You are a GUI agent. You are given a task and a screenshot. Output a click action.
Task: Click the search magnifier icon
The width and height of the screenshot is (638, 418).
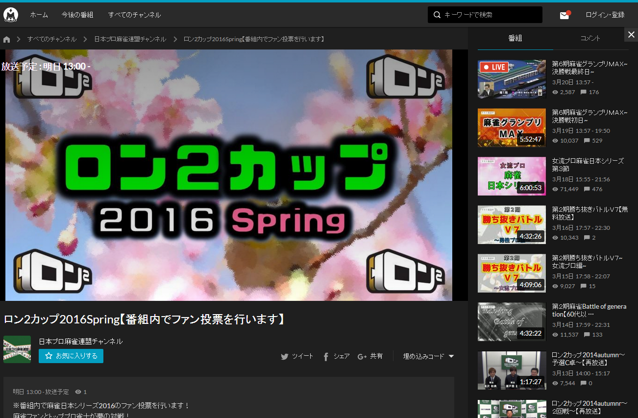(437, 15)
